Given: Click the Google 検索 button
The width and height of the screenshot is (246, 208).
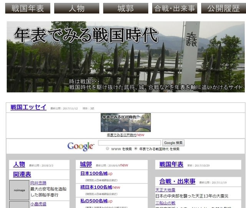Looking at the screenshot, I should [x=173, y=143].
